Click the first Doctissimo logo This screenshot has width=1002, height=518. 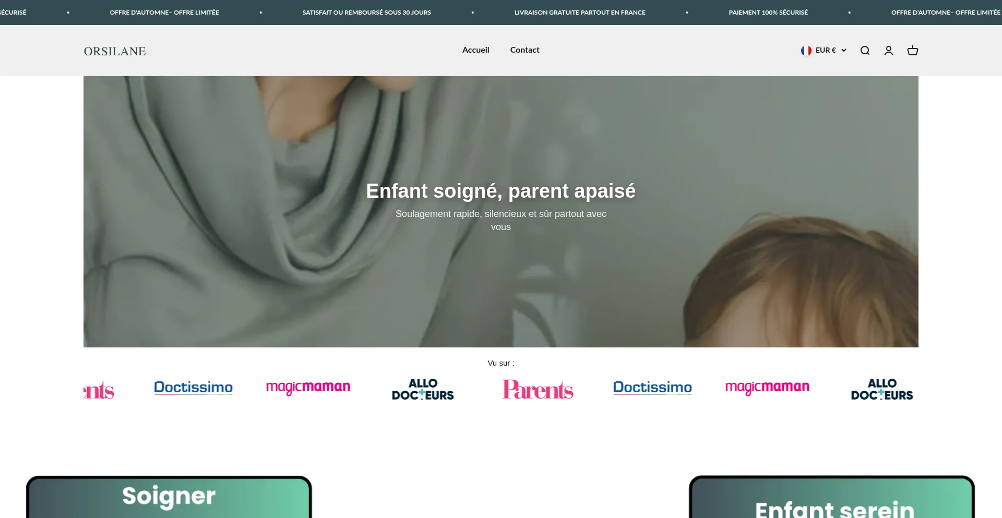pyautogui.click(x=193, y=388)
